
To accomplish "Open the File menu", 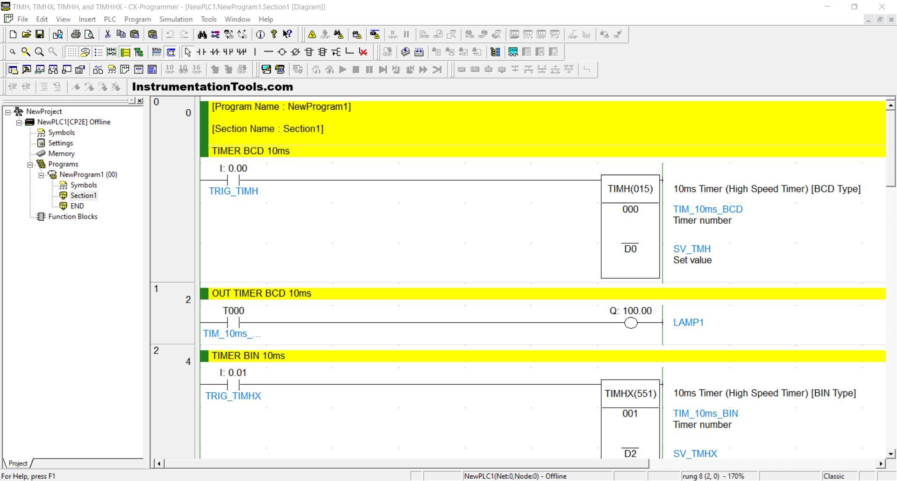I will (x=23, y=19).
